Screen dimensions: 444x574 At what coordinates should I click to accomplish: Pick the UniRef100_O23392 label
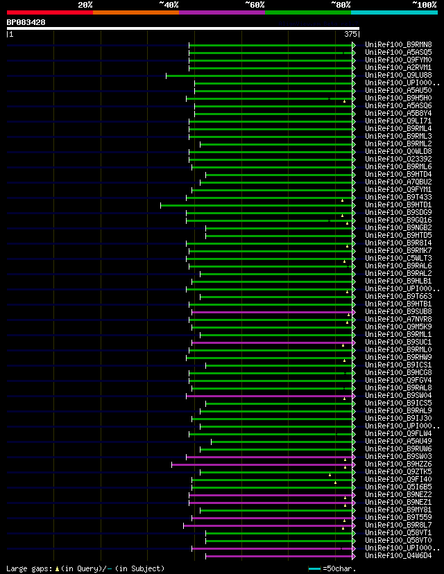398,159
